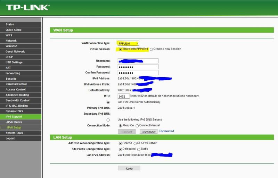The width and height of the screenshot is (278, 178).
Task: Click the MTU default note text
Action: pyautogui.click(x=164, y=96)
